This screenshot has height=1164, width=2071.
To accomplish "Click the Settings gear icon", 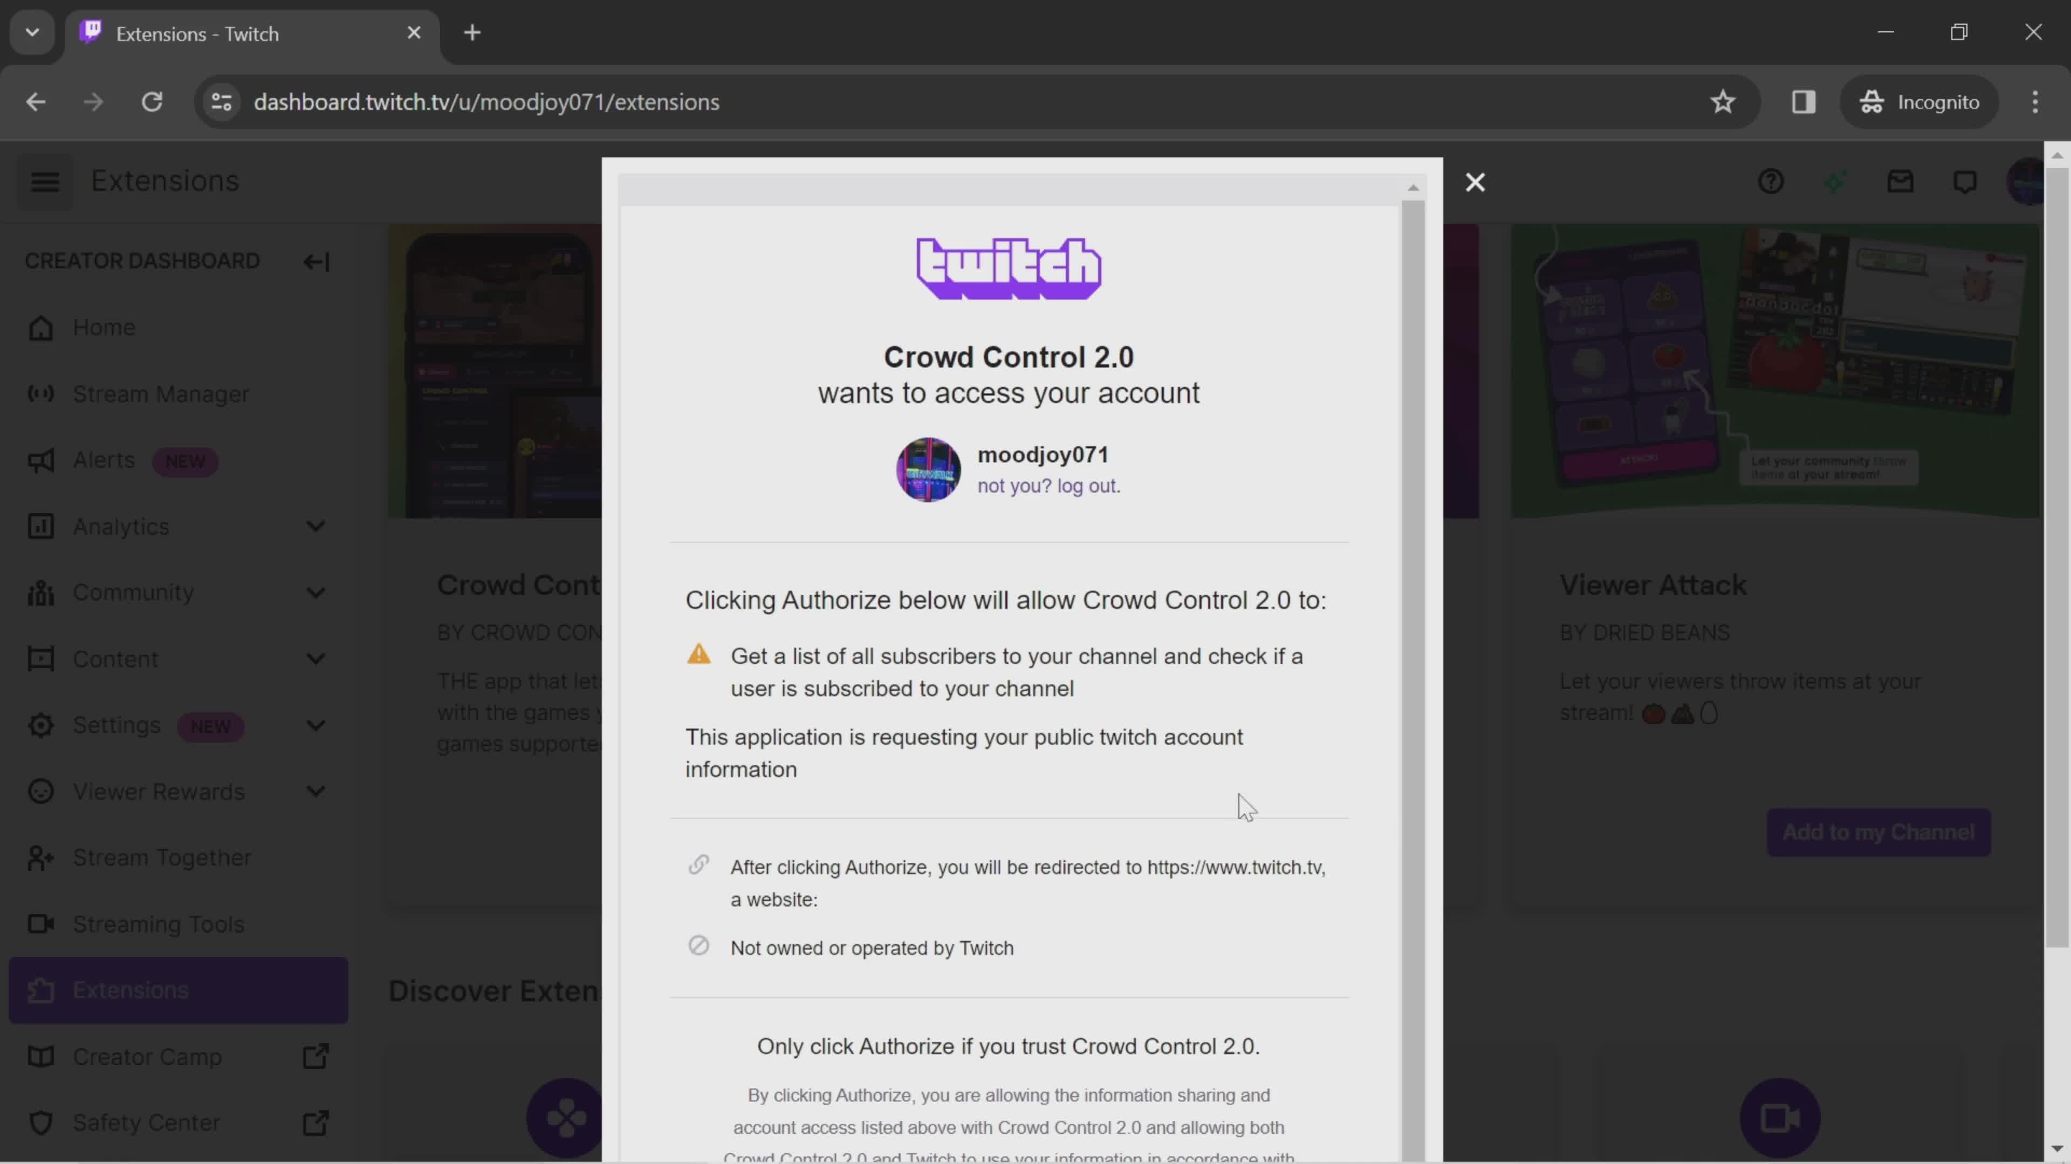I will [40, 725].
